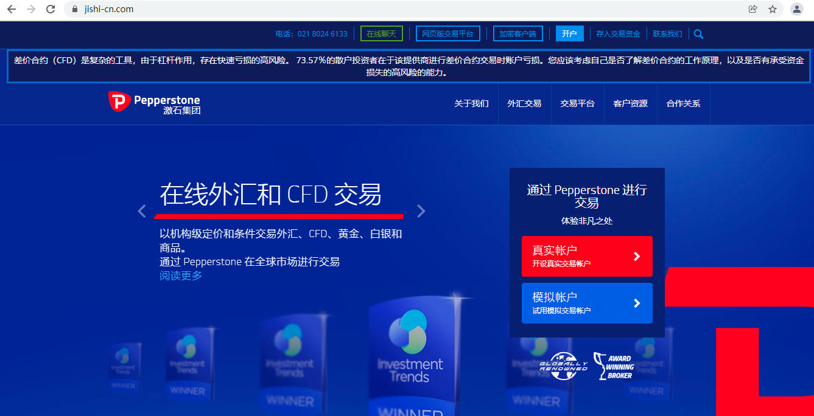This screenshot has height=416, width=814.
Task: Go to previous slide with left chevron
Action: (142, 211)
